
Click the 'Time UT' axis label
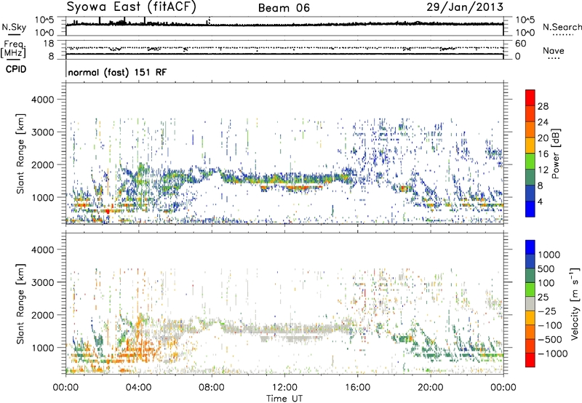click(x=284, y=398)
